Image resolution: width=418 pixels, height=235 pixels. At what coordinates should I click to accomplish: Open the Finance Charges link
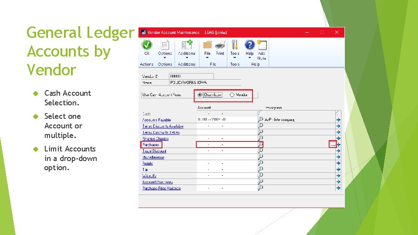tap(155, 138)
